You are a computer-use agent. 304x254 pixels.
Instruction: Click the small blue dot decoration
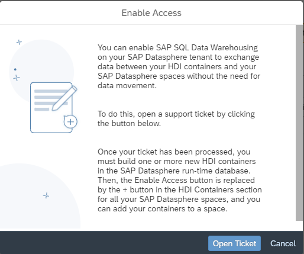click(x=15, y=69)
